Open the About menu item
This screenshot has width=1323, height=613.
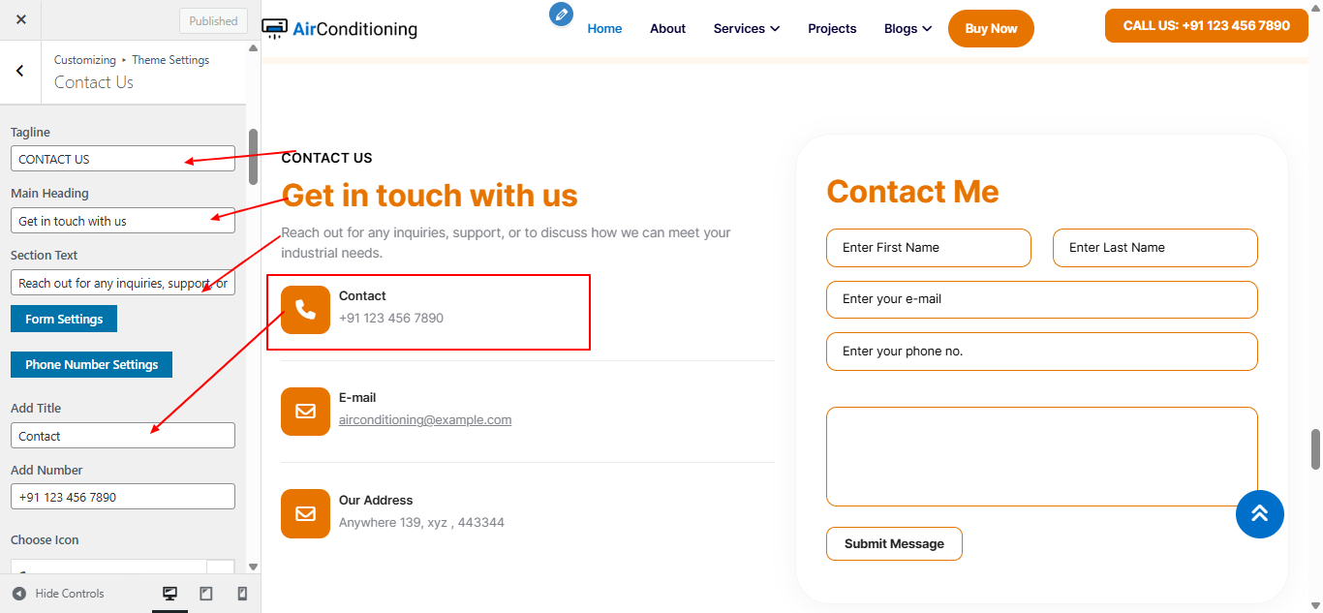pyautogui.click(x=667, y=29)
